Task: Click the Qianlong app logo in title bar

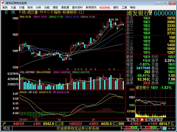Action: tap(3, 3)
